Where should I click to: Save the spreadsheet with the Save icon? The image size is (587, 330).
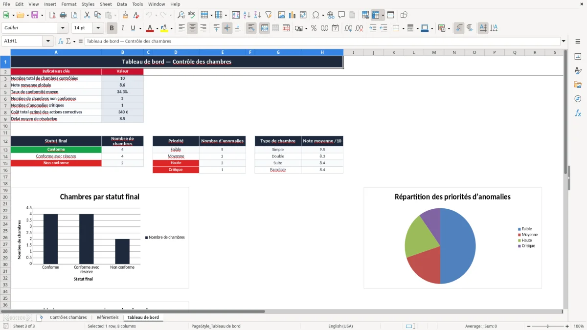tap(35, 15)
